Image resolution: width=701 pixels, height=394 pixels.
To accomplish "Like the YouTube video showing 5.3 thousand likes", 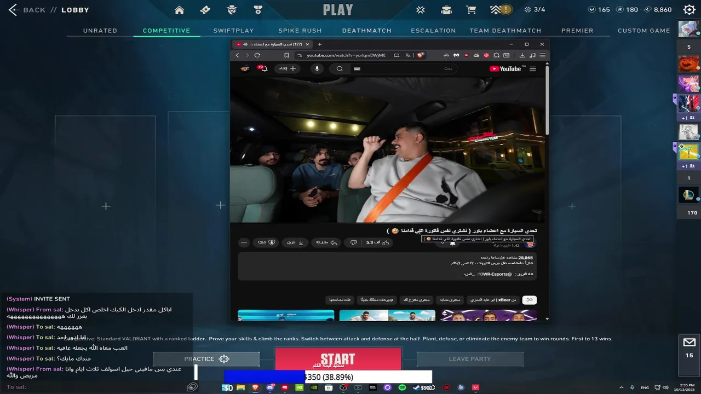I will pyautogui.click(x=378, y=242).
